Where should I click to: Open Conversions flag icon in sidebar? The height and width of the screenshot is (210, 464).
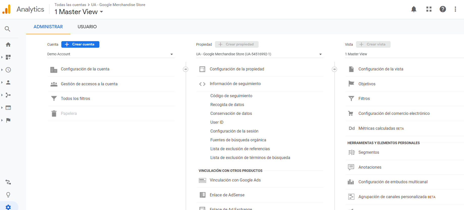click(x=8, y=120)
